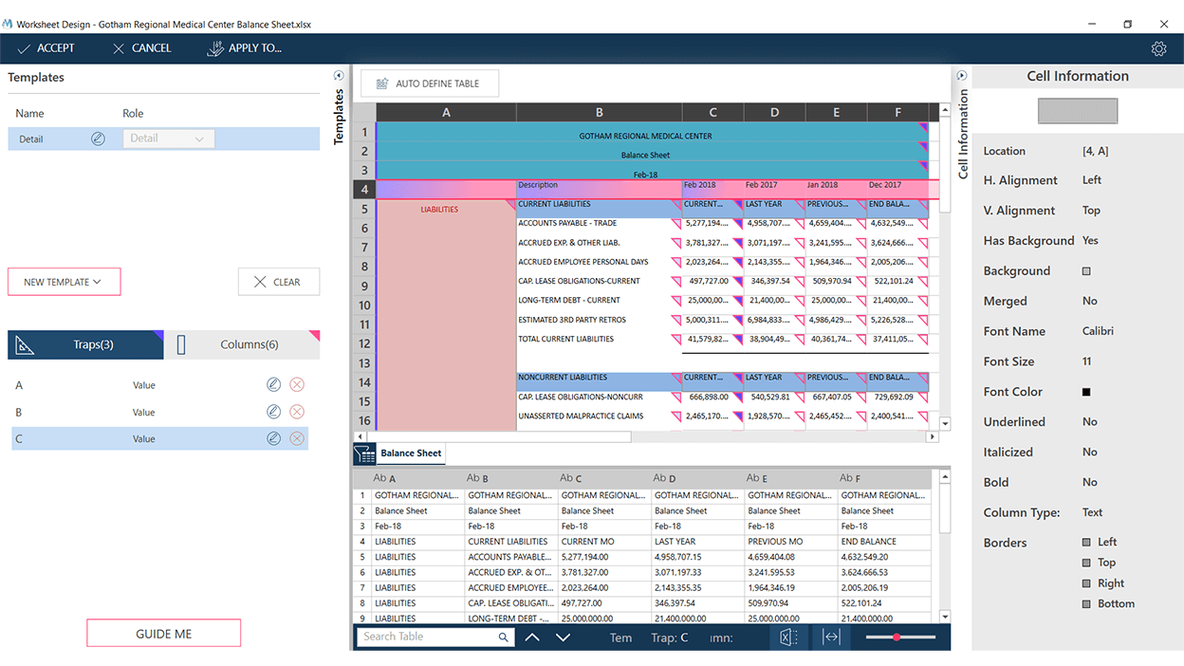Switch to the Columns(6) tab
The height and width of the screenshot is (666, 1184).
click(243, 344)
